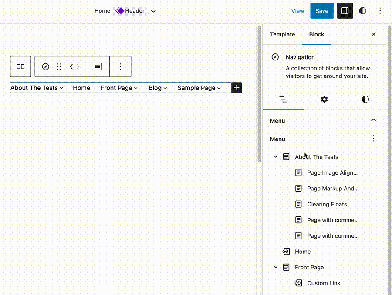Switch to the Template tab
The image size is (392, 295).
[282, 34]
